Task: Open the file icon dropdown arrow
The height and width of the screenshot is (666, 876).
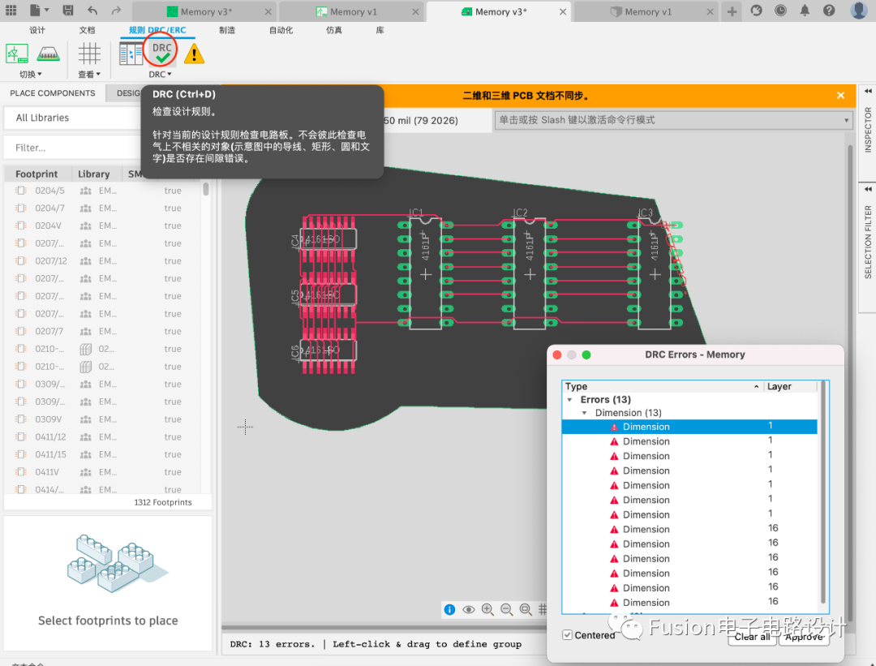Action: [47, 10]
